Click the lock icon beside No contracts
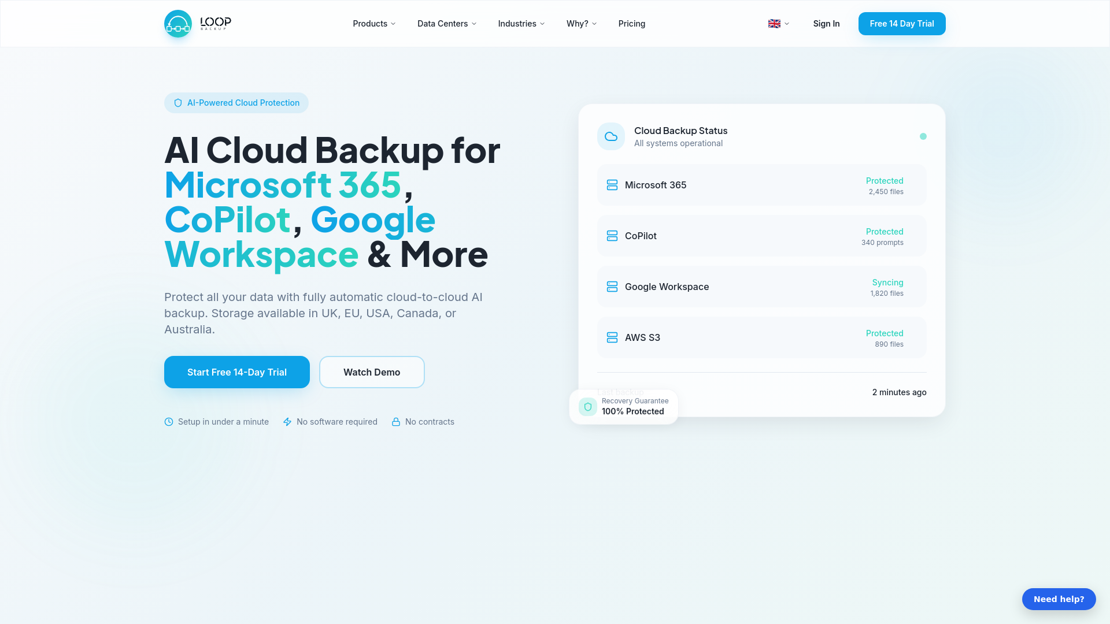This screenshot has width=1110, height=624. coord(396,422)
